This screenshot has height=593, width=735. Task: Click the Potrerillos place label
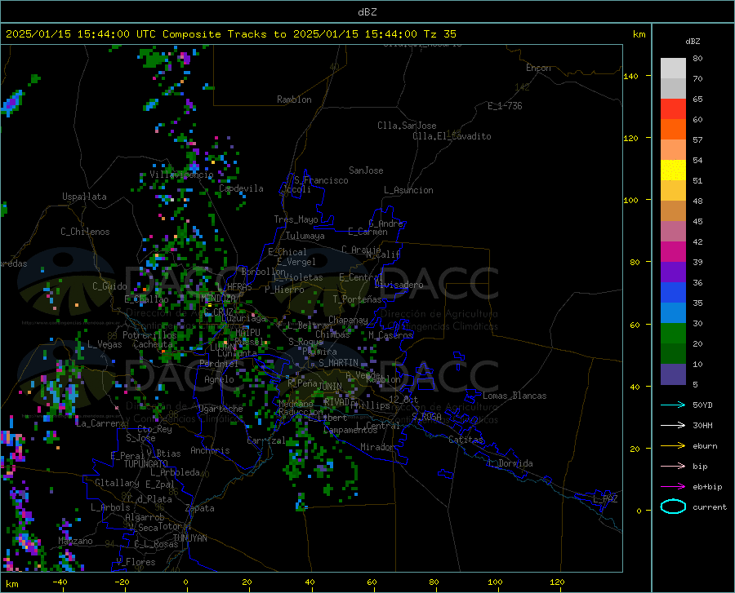[149, 335]
